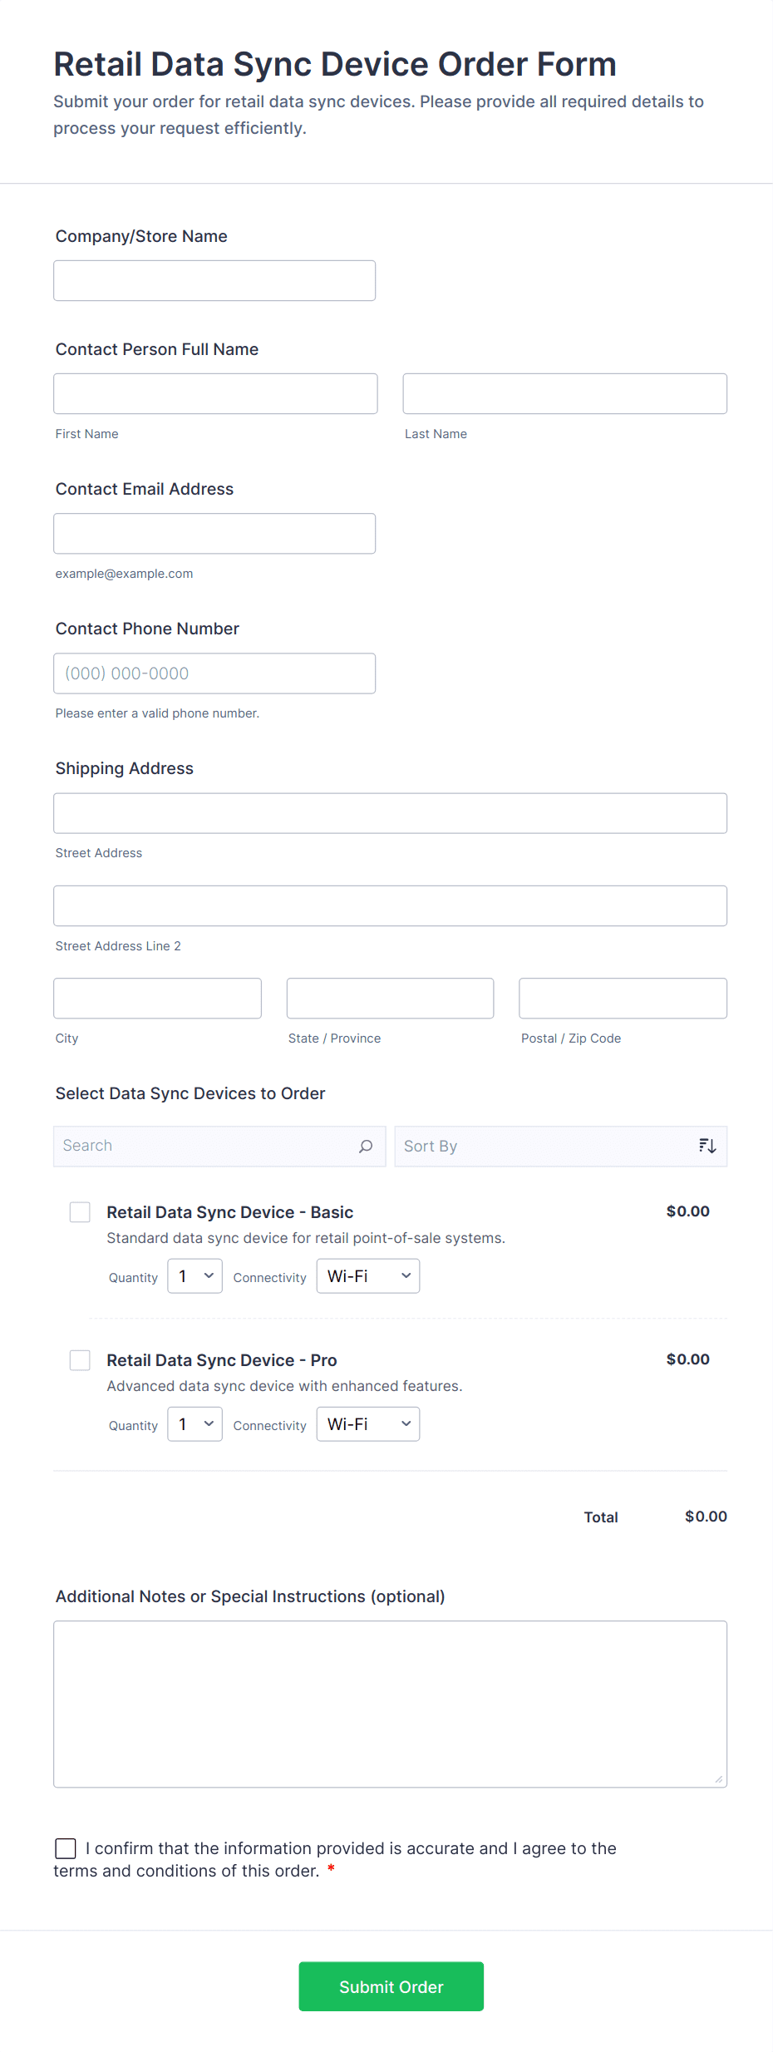Click the sort order icon

coord(707,1147)
